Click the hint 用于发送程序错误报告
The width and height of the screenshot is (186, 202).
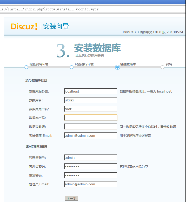click(x=135, y=135)
